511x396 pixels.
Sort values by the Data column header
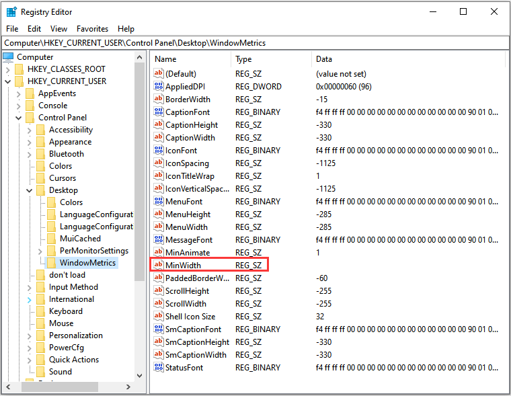[408, 59]
